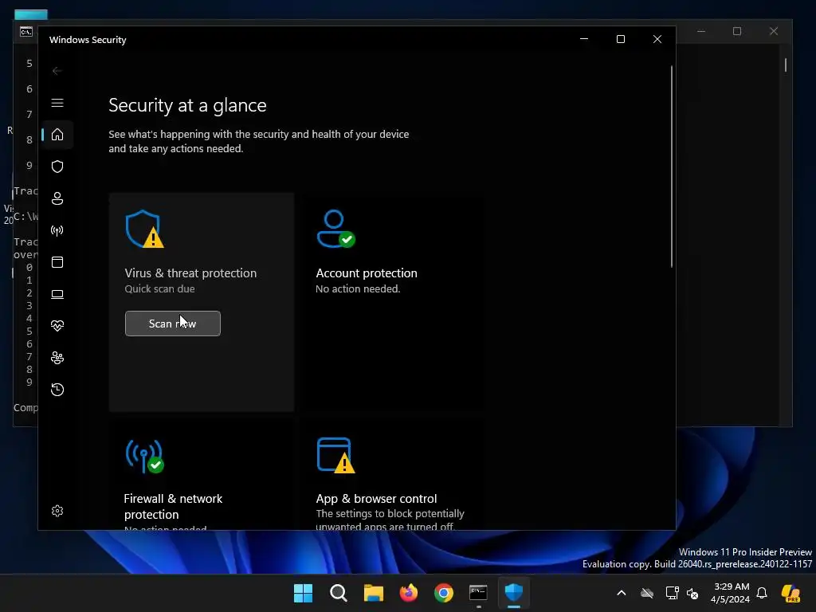Open Virus & threat protection shield in sidebar
The height and width of the screenshot is (612, 816).
(57, 167)
